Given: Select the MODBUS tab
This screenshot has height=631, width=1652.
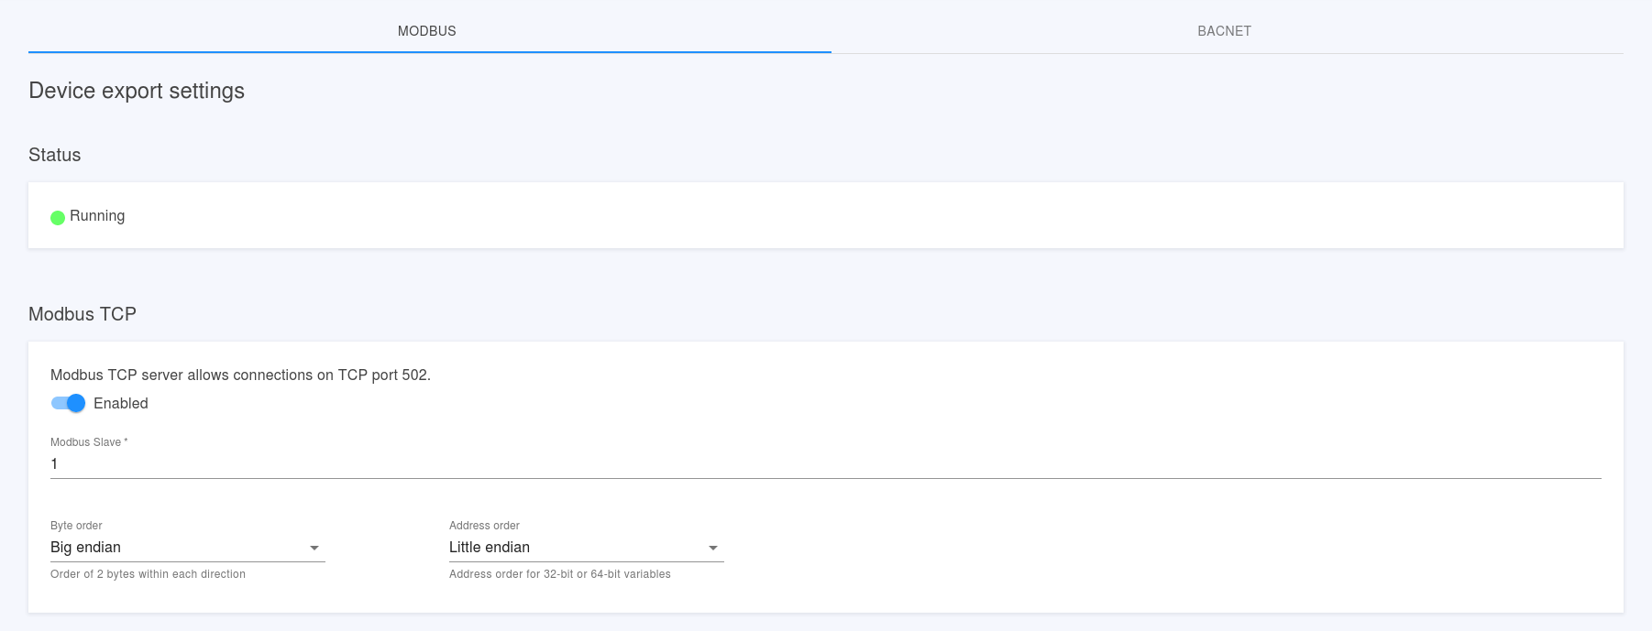Looking at the screenshot, I should [427, 31].
